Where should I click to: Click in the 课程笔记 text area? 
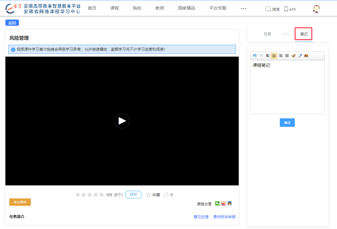287,88
